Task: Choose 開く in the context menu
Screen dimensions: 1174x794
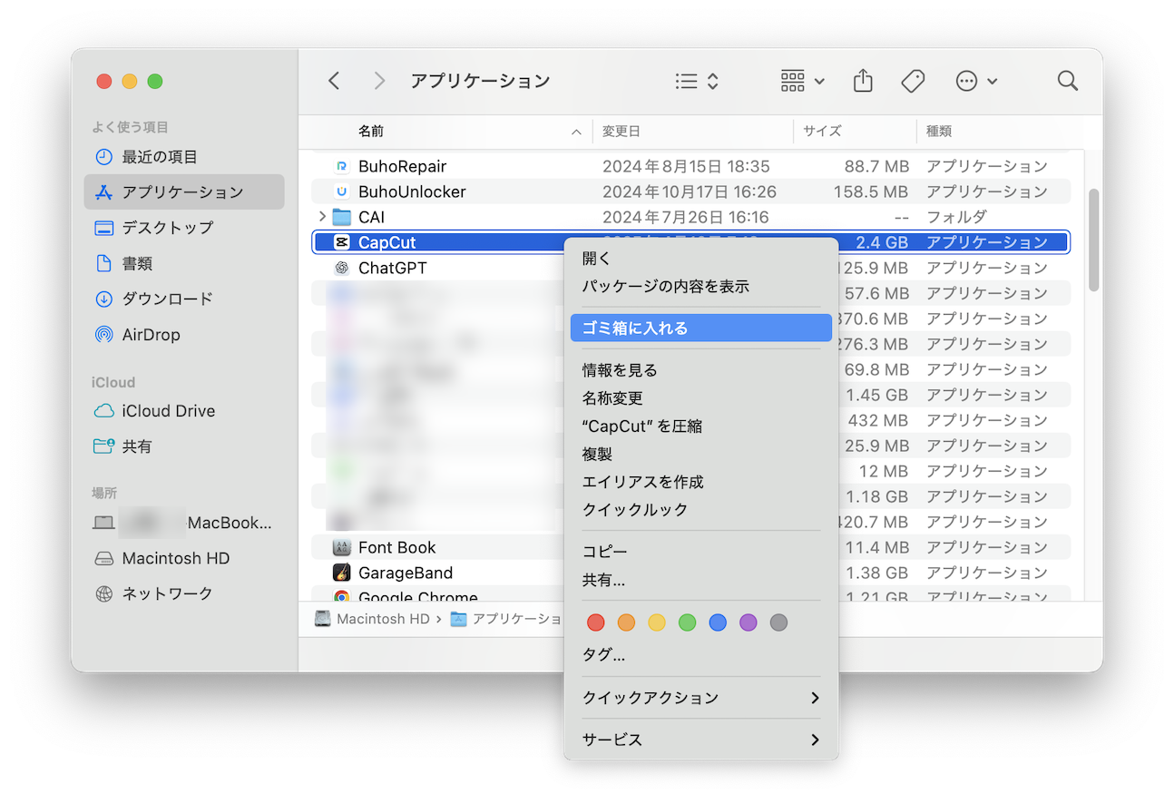Action: point(700,259)
